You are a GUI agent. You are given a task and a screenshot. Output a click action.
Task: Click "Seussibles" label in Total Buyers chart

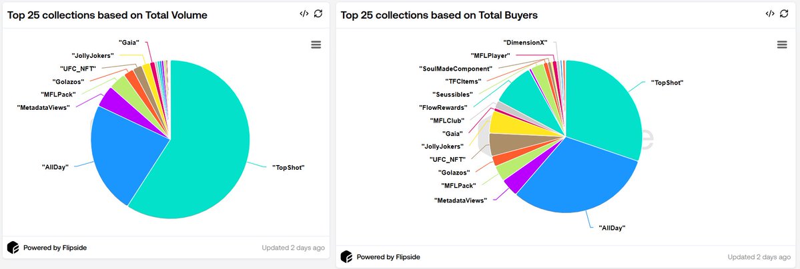coord(452,95)
